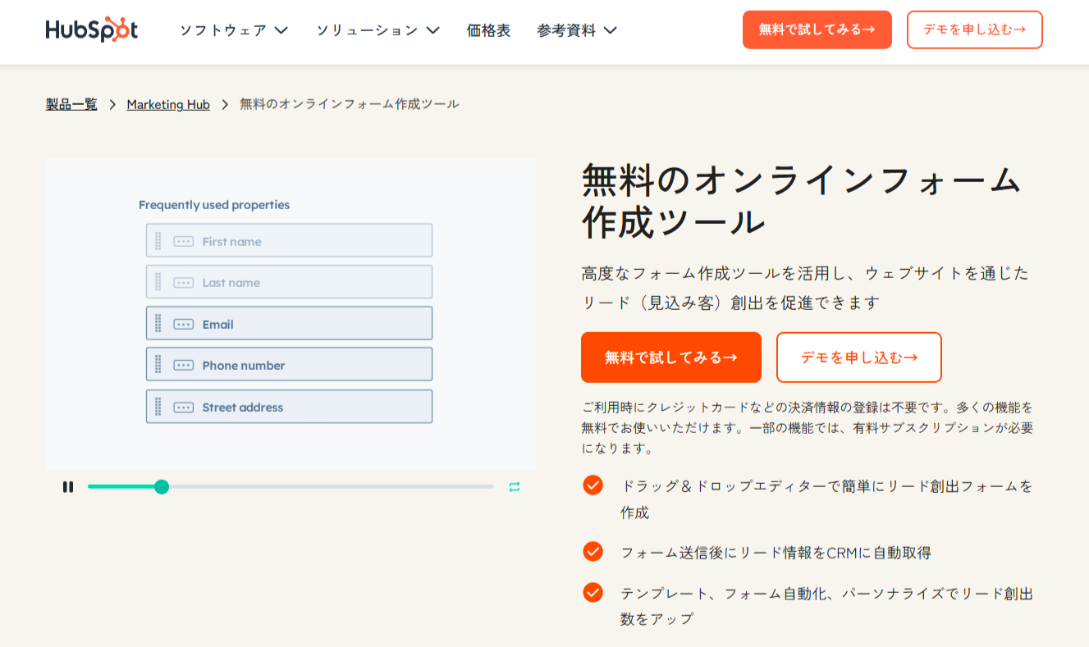
Task: Pause the form animation playback
Action: [x=68, y=486]
